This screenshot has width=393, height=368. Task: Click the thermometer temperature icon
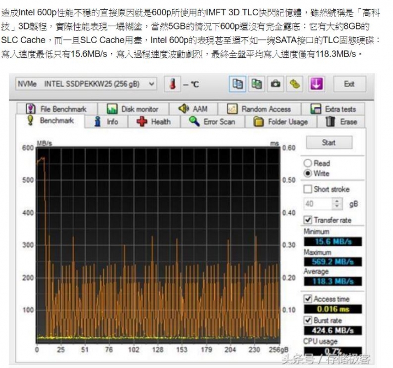click(x=172, y=84)
